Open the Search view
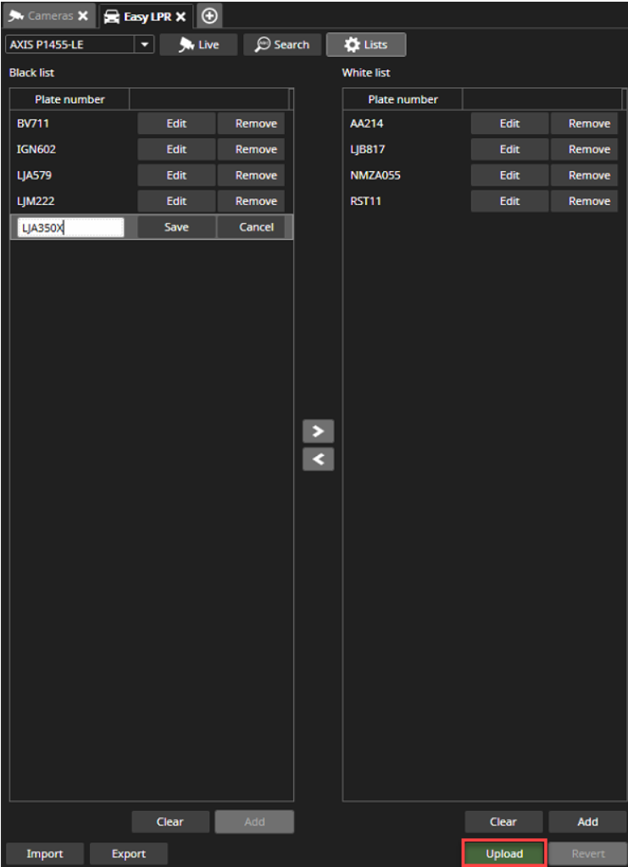 click(282, 45)
